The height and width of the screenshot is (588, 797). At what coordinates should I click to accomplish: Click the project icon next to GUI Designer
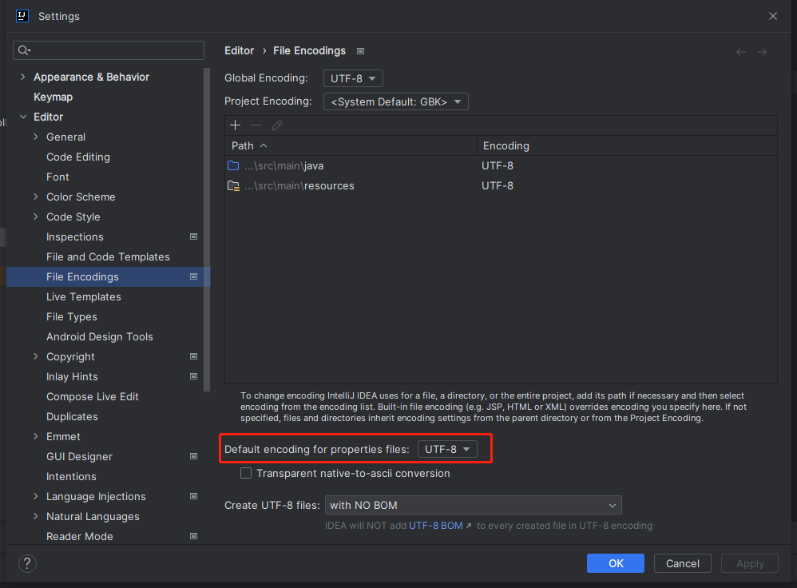(x=193, y=456)
